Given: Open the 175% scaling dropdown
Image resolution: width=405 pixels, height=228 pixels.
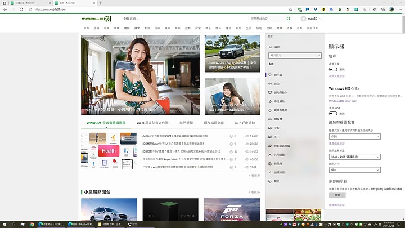Looking at the screenshot, I should [x=354, y=136].
